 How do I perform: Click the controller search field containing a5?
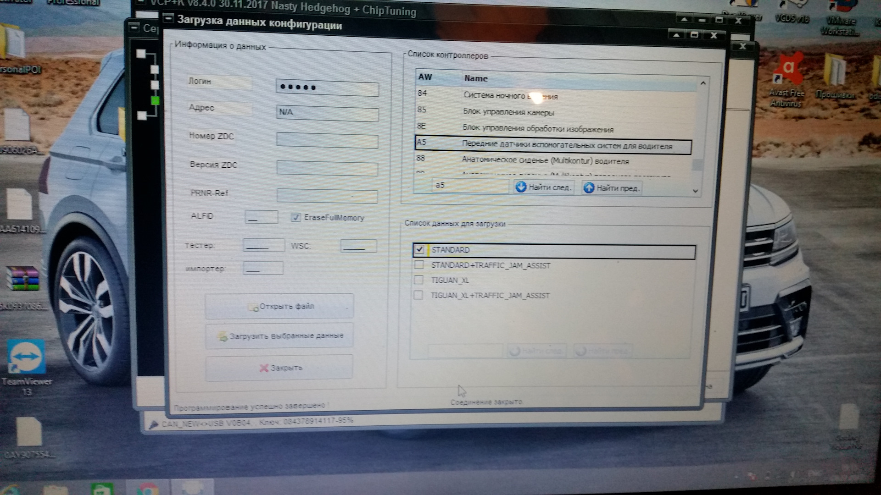[x=470, y=185]
